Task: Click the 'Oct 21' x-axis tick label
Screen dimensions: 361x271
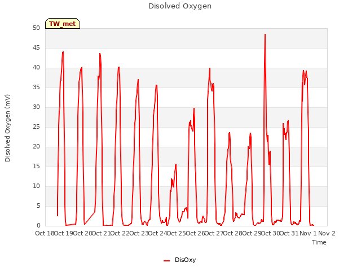Action: [x=102, y=233]
